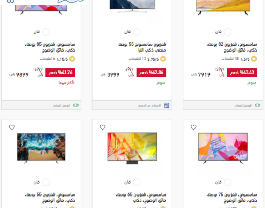Image resolution: width=265 pixels, height=208 pixels.
Task: Click rating star of Samsung 85 inch TV
Action: coord(72,59)
